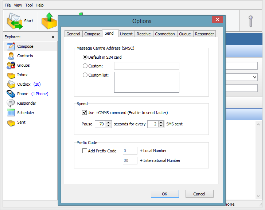The width and height of the screenshot is (265, 210).
Task: Select the Default in SIM card radio button
Action: 85,57
